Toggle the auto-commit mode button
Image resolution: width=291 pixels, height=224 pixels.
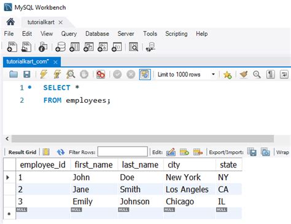[145, 74]
